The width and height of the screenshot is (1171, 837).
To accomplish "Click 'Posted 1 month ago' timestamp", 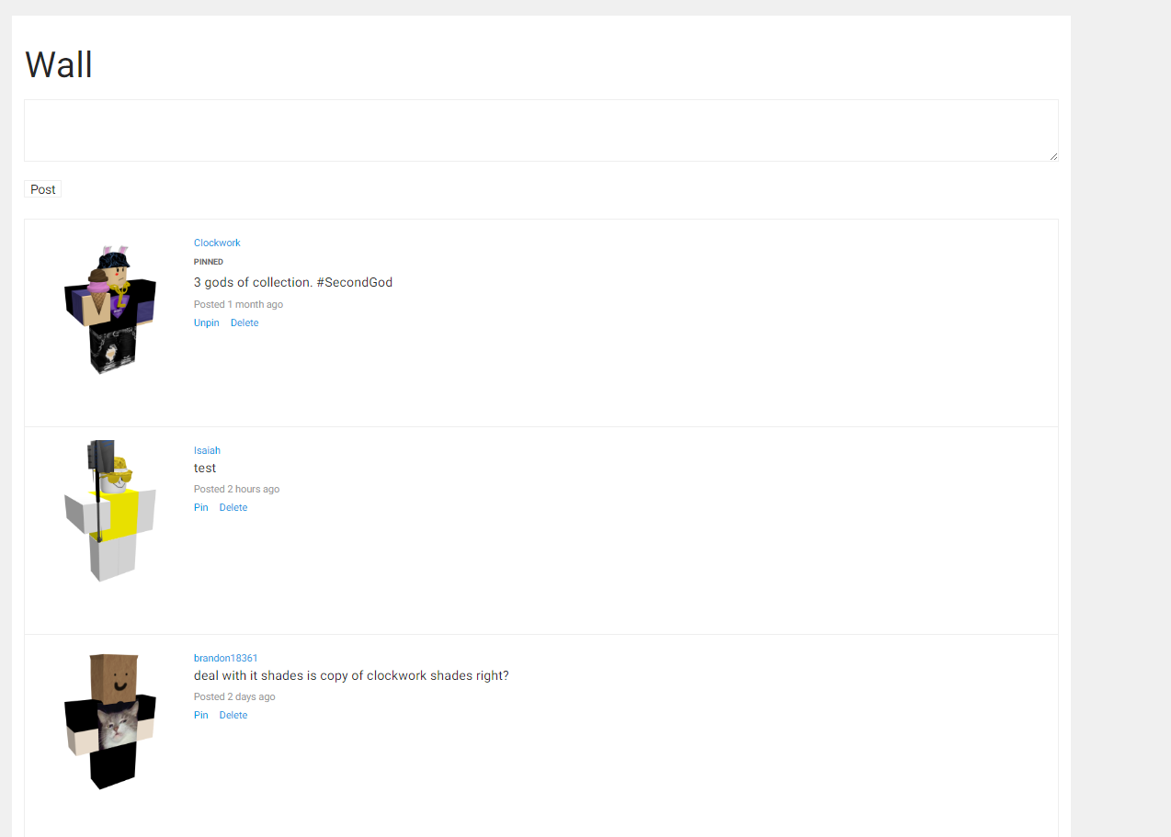I will [x=238, y=304].
